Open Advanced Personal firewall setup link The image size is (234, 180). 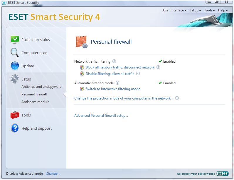(101, 116)
